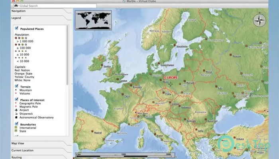The width and height of the screenshot is (279, 159).
Task: Click the France country label
Action: pyautogui.click(x=118, y=109)
